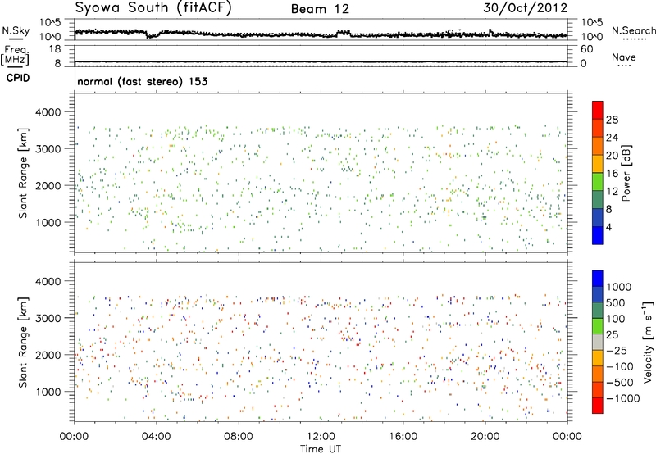Click the '18' frequency axis label
The image size is (656, 454).
point(55,49)
